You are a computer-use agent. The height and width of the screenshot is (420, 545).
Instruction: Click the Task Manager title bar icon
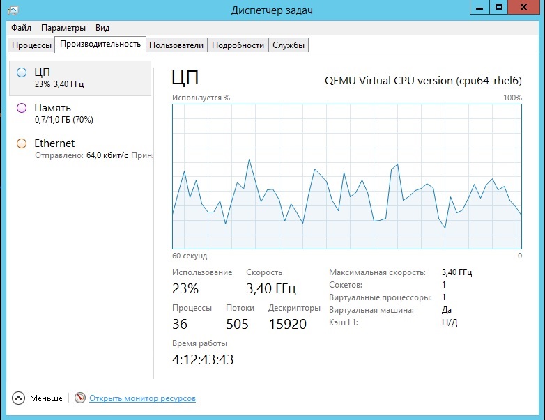13,10
